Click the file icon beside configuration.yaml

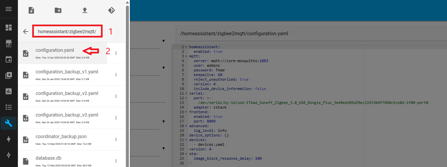26,53
